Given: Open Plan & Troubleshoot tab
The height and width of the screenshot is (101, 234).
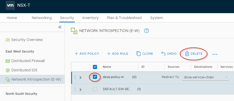Looking at the screenshot, I should pos(124,18).
